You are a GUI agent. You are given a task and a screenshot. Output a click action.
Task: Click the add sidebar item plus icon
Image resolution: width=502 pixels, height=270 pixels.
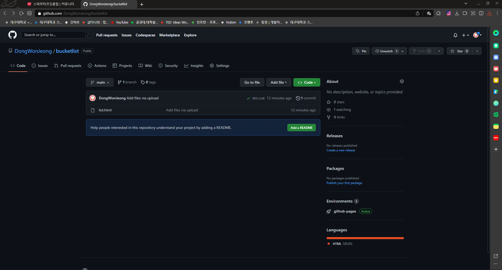pos(496,149)
